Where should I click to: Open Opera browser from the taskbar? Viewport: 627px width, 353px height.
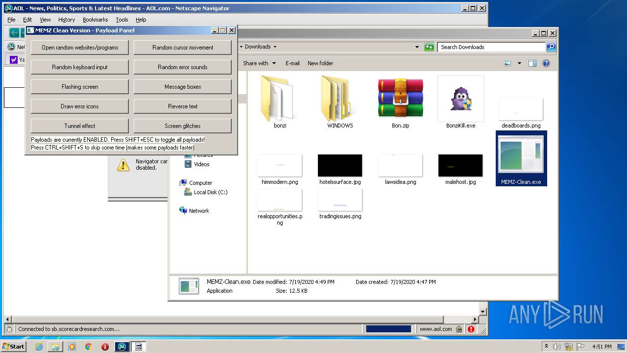click(x=105, y=347)
